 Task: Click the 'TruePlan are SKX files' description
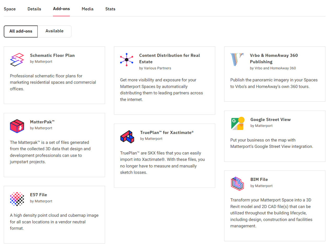(162, 163)
